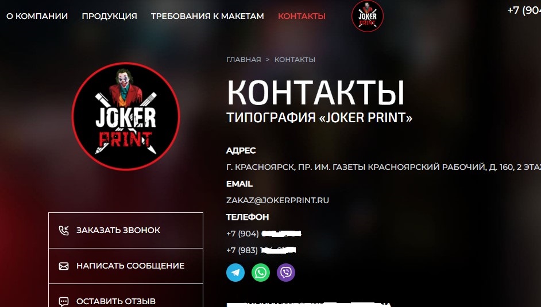Open the Telegram messenger icon
541x307 pixels.
point(235,273)
